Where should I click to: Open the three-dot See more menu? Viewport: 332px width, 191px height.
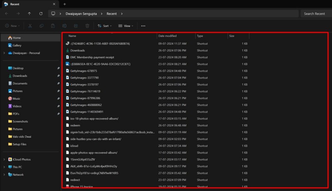pos(143,26)
